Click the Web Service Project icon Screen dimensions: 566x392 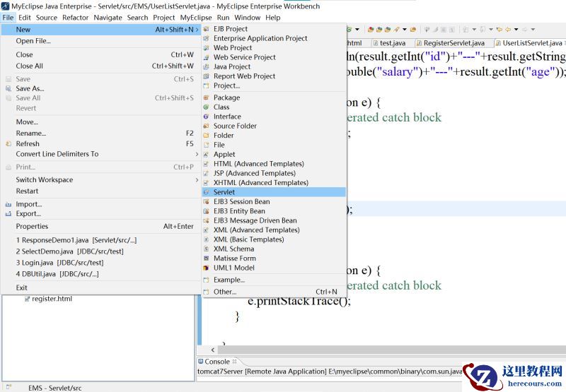206,57
